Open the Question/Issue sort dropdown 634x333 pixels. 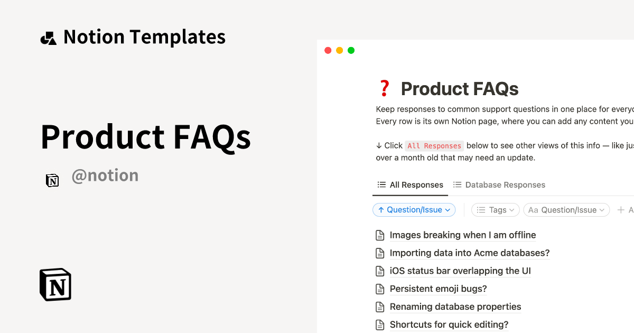(x=414, y=210)
